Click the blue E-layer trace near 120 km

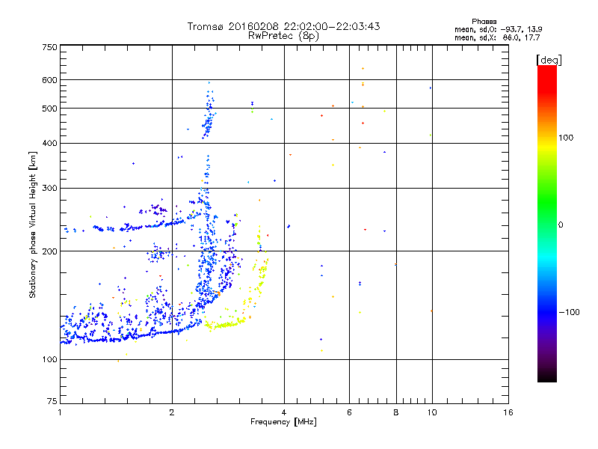point(129,337)
